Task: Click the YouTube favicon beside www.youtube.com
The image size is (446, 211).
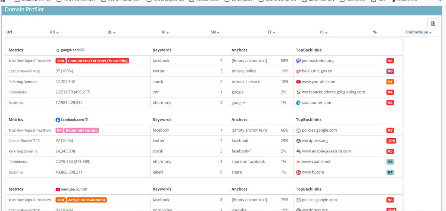Action: pyautogui.click(x=298, y=82)
